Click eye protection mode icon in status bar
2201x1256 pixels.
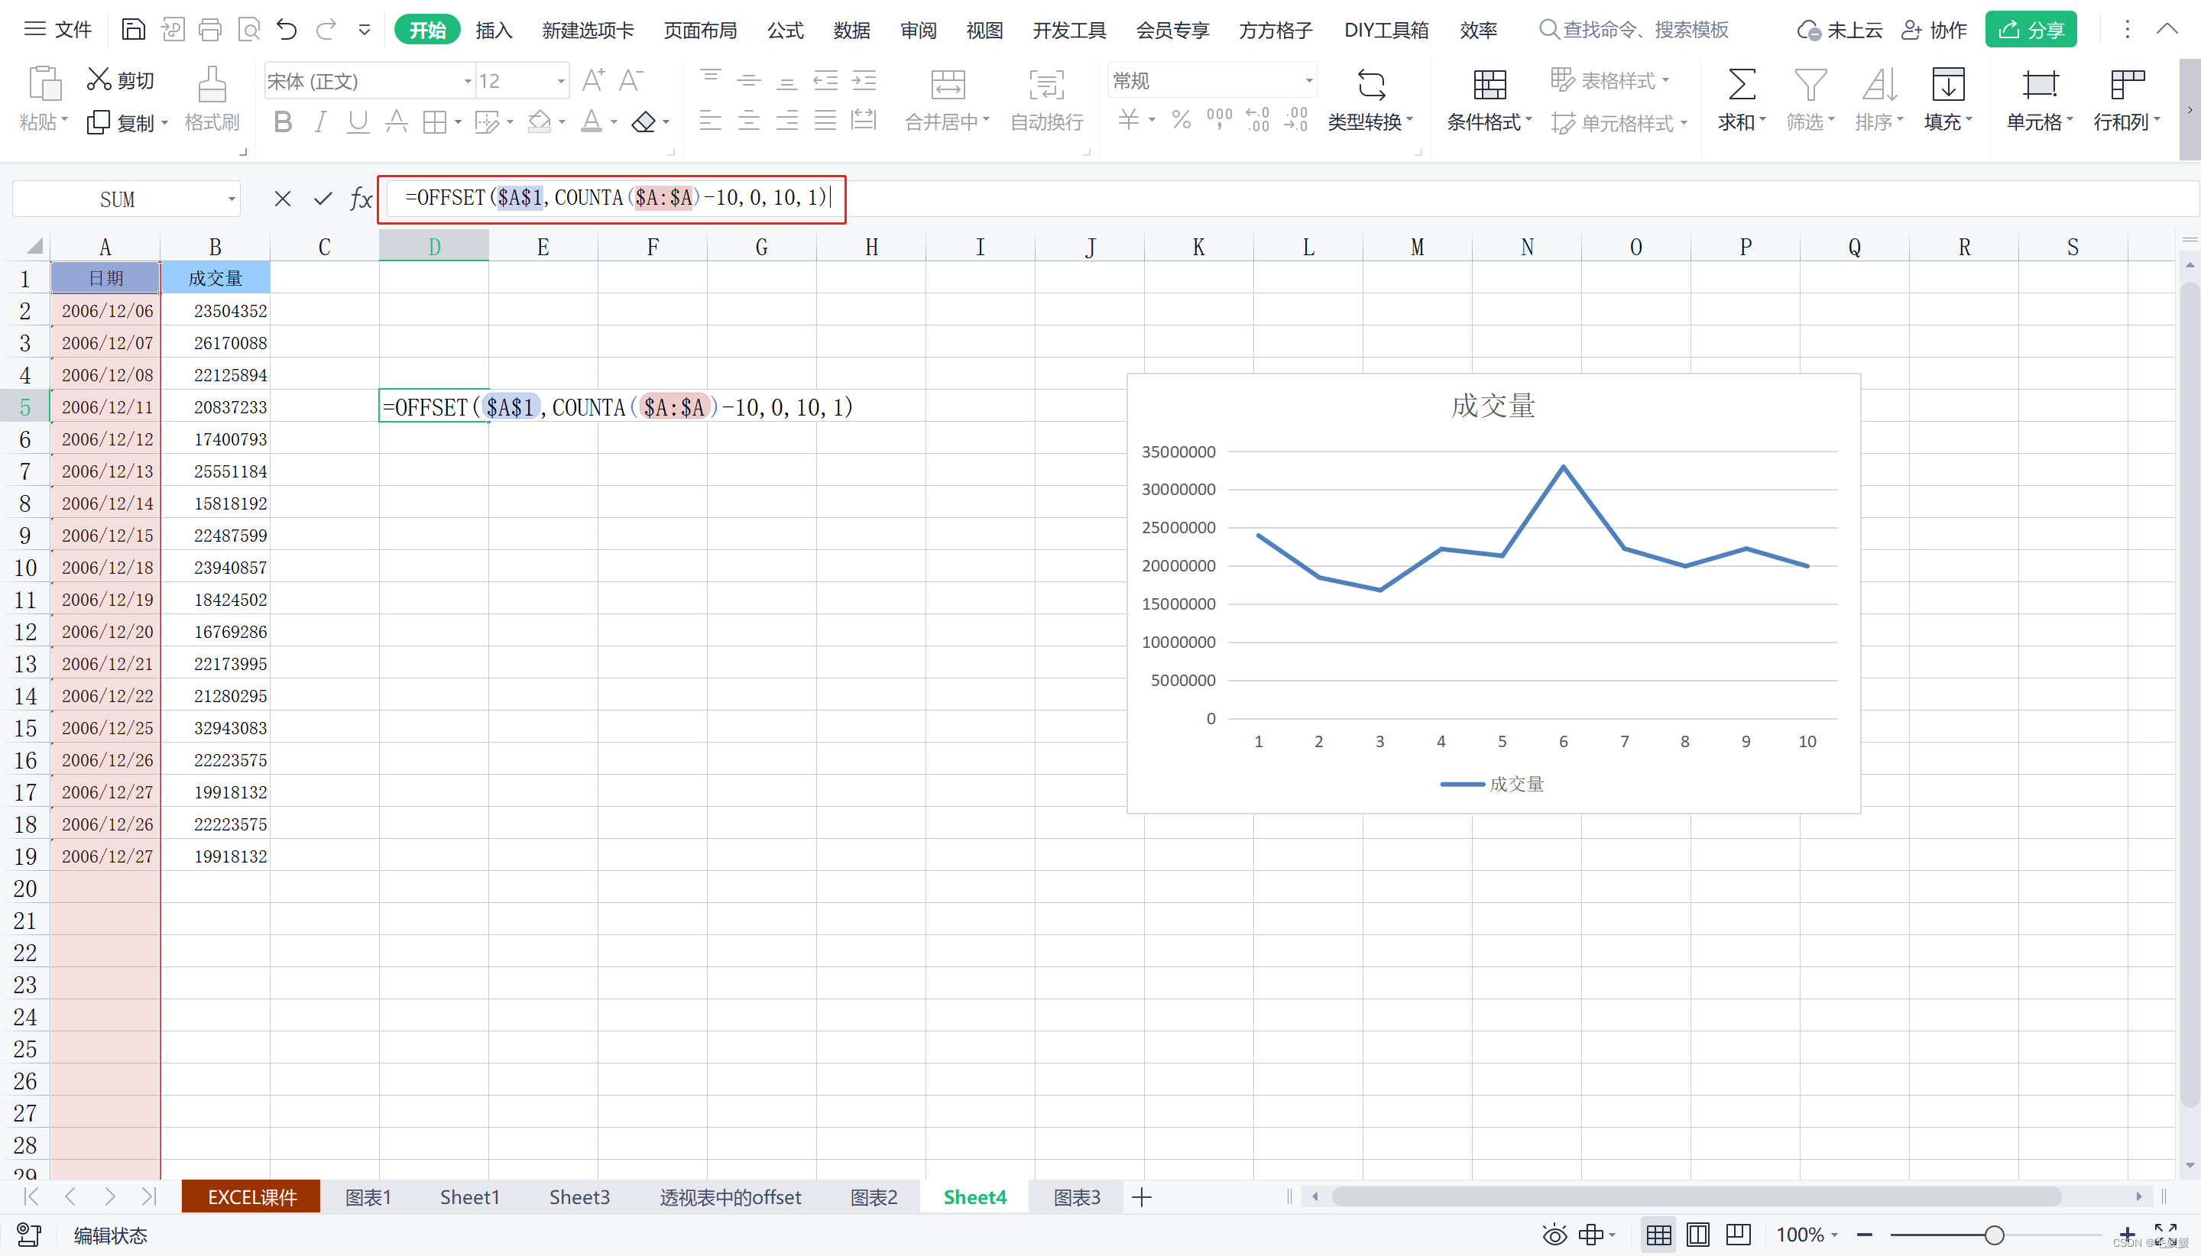tap(1554, 1235)
